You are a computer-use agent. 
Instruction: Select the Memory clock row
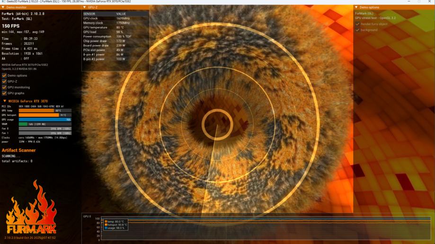pos(115,23)
